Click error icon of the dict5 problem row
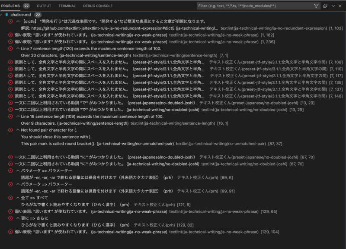Screen dimensions: 346x249 pyautogui.click(x=10, y=21)
